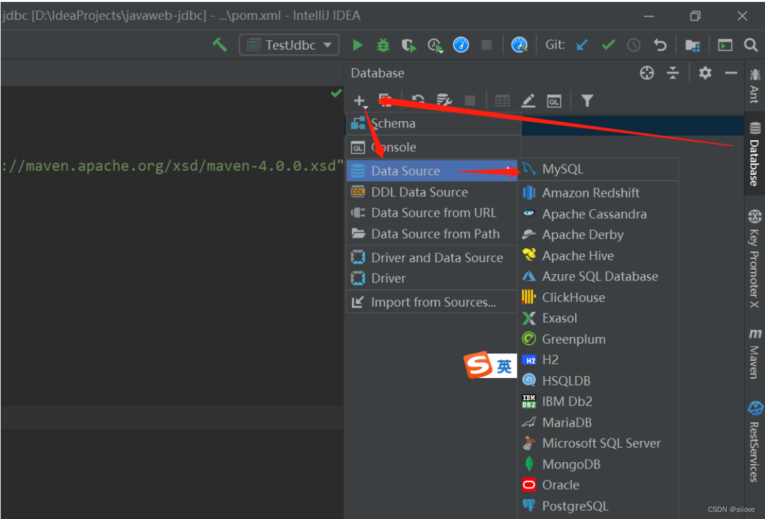The image size is (765, 519).
Task: Click the Database filter funnel icon
Action: [x=587, y=100]
